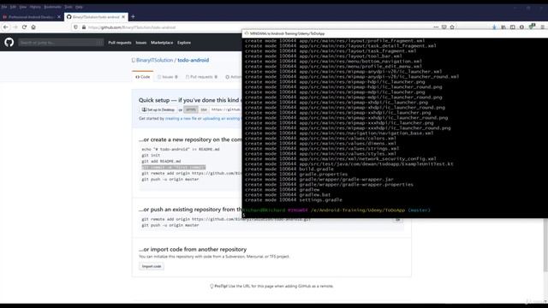This screenshot has width=548, height=308.
Task: Click the green extension icon in toolbar
Action: point(532,27)
